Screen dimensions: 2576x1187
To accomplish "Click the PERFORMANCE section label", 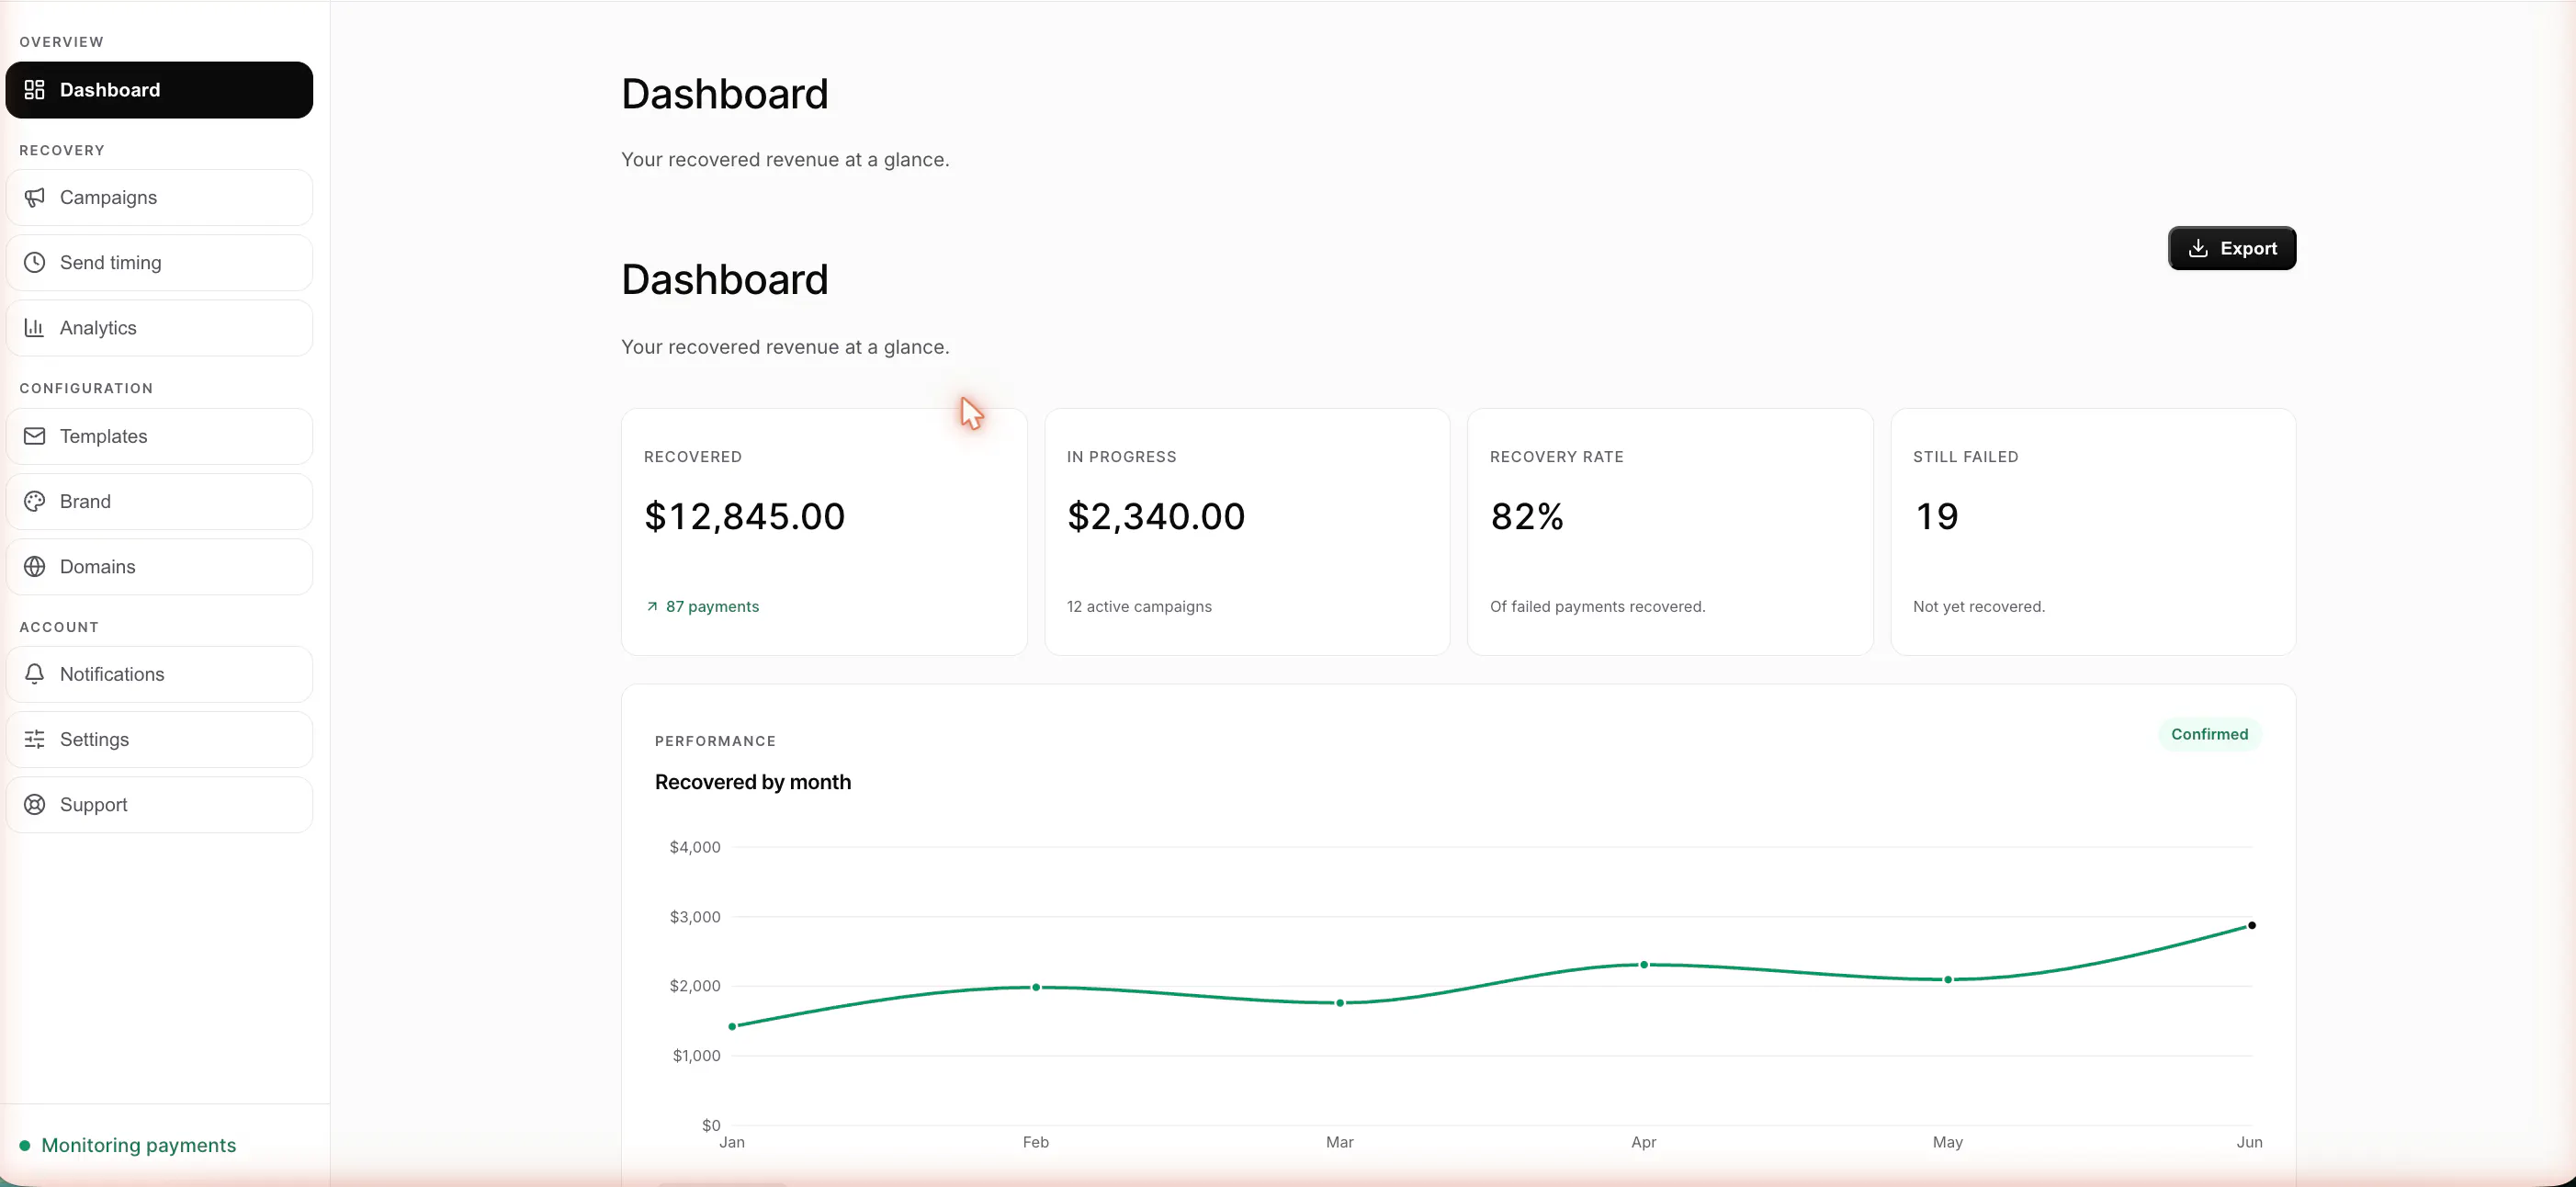I will point(715,741).
